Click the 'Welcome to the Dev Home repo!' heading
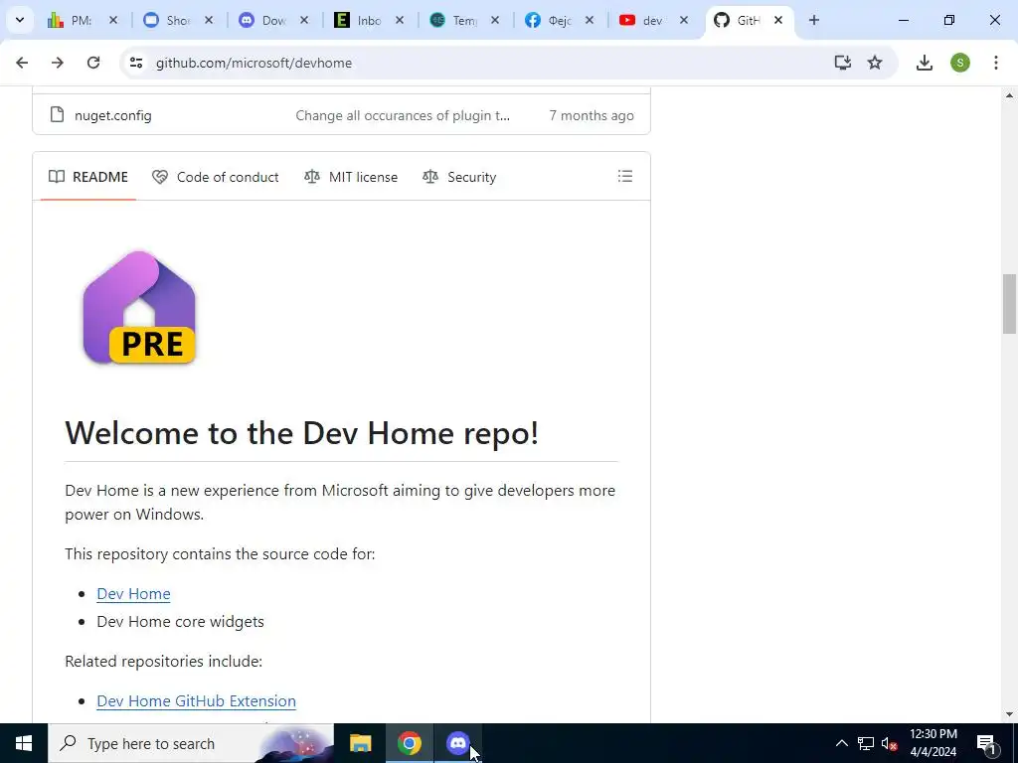This screenshot has width=1018, height=763. click(302, 433)
